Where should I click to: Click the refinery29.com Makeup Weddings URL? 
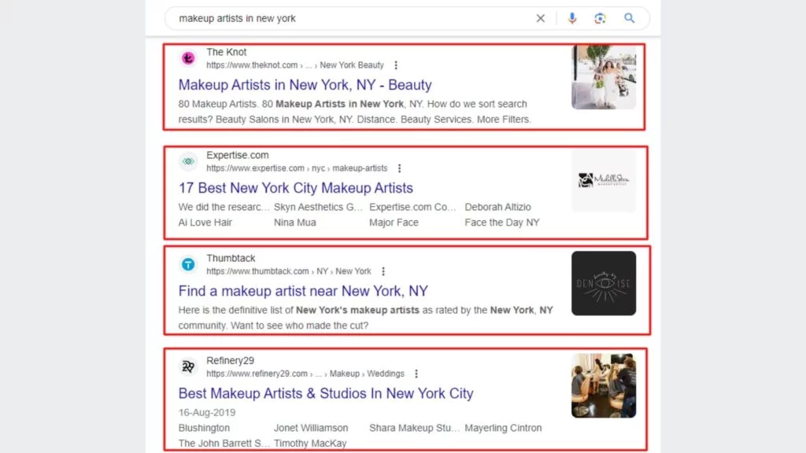(305, 374)
